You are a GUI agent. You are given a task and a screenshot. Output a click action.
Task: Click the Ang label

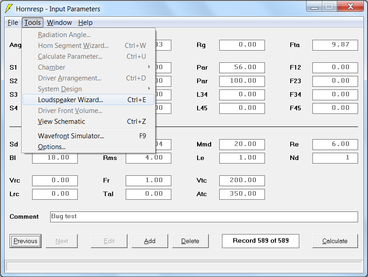click(x=15, y=45)
